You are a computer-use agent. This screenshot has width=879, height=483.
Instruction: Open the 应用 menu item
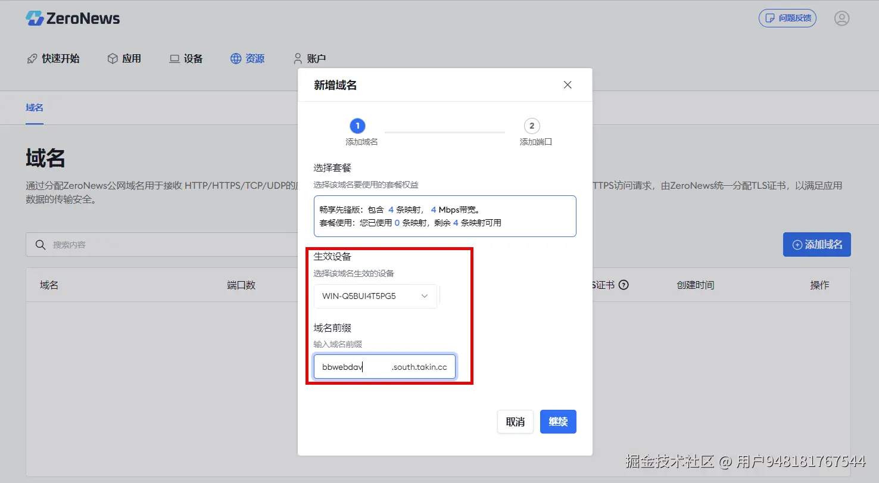(124, 59)
